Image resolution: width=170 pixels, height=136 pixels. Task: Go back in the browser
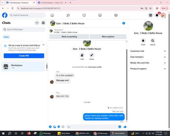tap(3, 8)
